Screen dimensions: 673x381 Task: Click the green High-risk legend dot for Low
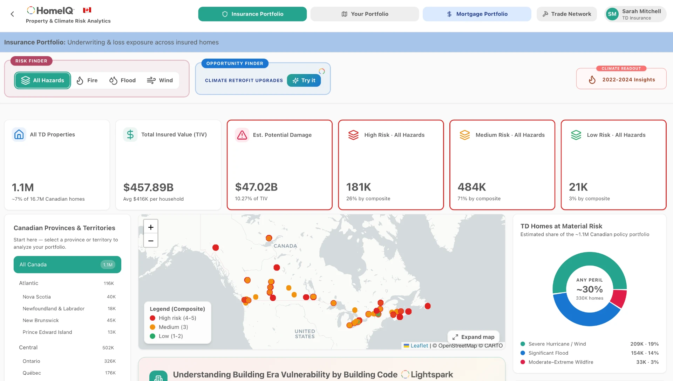pos(152,336)
